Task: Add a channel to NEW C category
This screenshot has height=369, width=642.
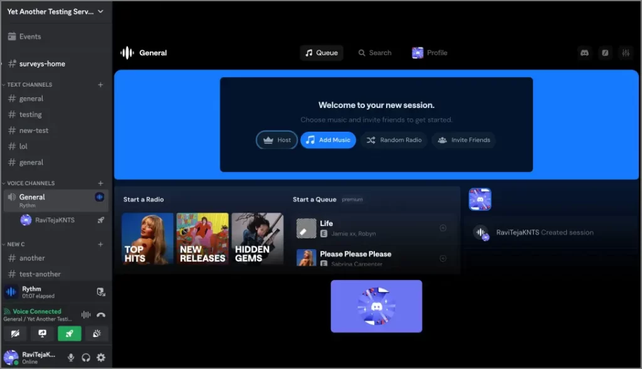Action: pyautogui.click(x=100, y=244)
